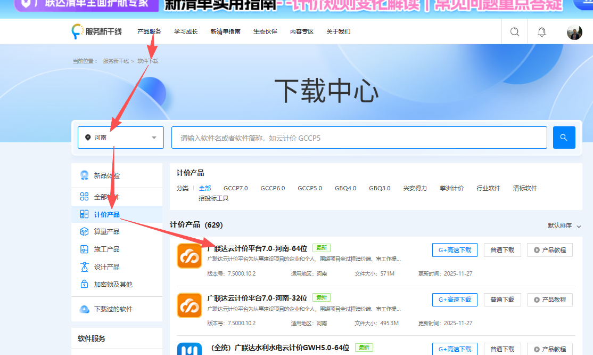Click G+高速下载 for GWH5.0-64位

click(x=455, y=349)
